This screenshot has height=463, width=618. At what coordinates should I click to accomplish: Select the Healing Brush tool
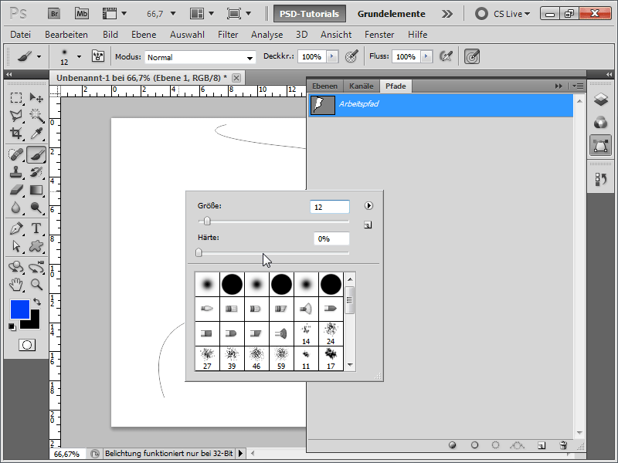[16, 155]
